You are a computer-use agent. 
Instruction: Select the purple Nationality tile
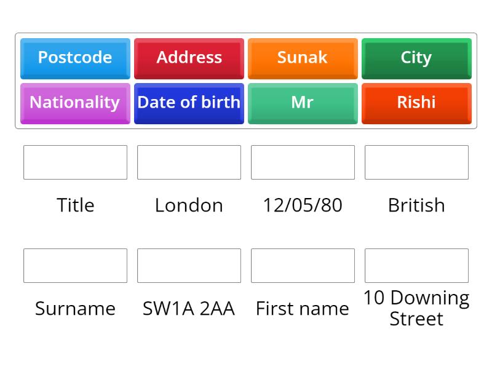coord(75,103)
